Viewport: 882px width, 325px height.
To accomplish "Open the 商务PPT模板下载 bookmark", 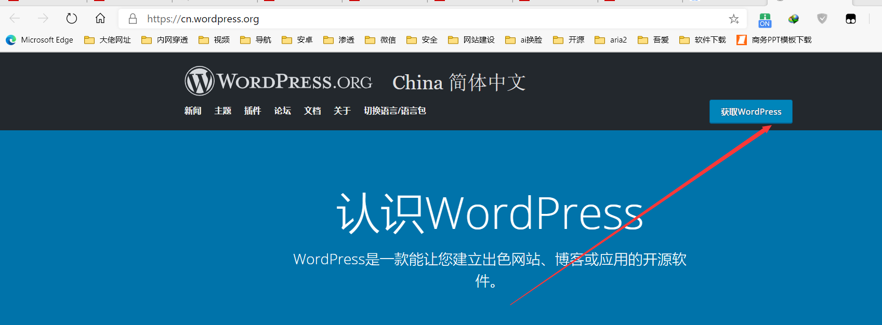I will pos(774,40).
